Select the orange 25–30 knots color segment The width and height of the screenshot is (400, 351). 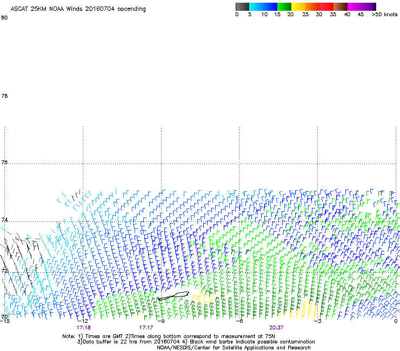point(312,6)
